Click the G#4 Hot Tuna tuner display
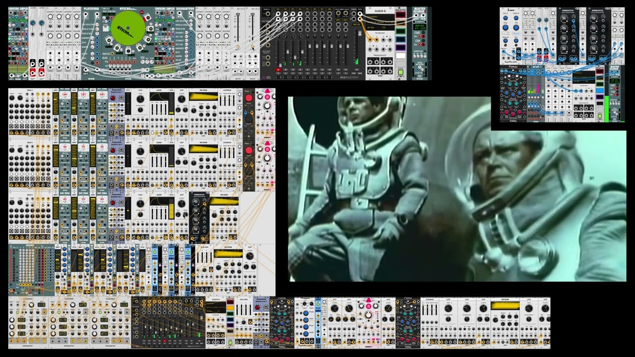635x357 pixels. 65,95
